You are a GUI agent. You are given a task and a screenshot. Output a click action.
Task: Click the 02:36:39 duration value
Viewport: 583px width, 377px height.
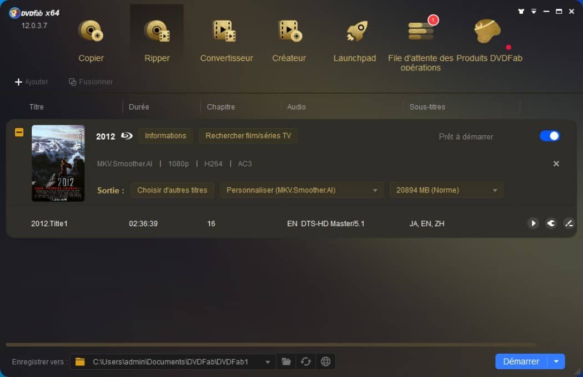pos(143,223)
